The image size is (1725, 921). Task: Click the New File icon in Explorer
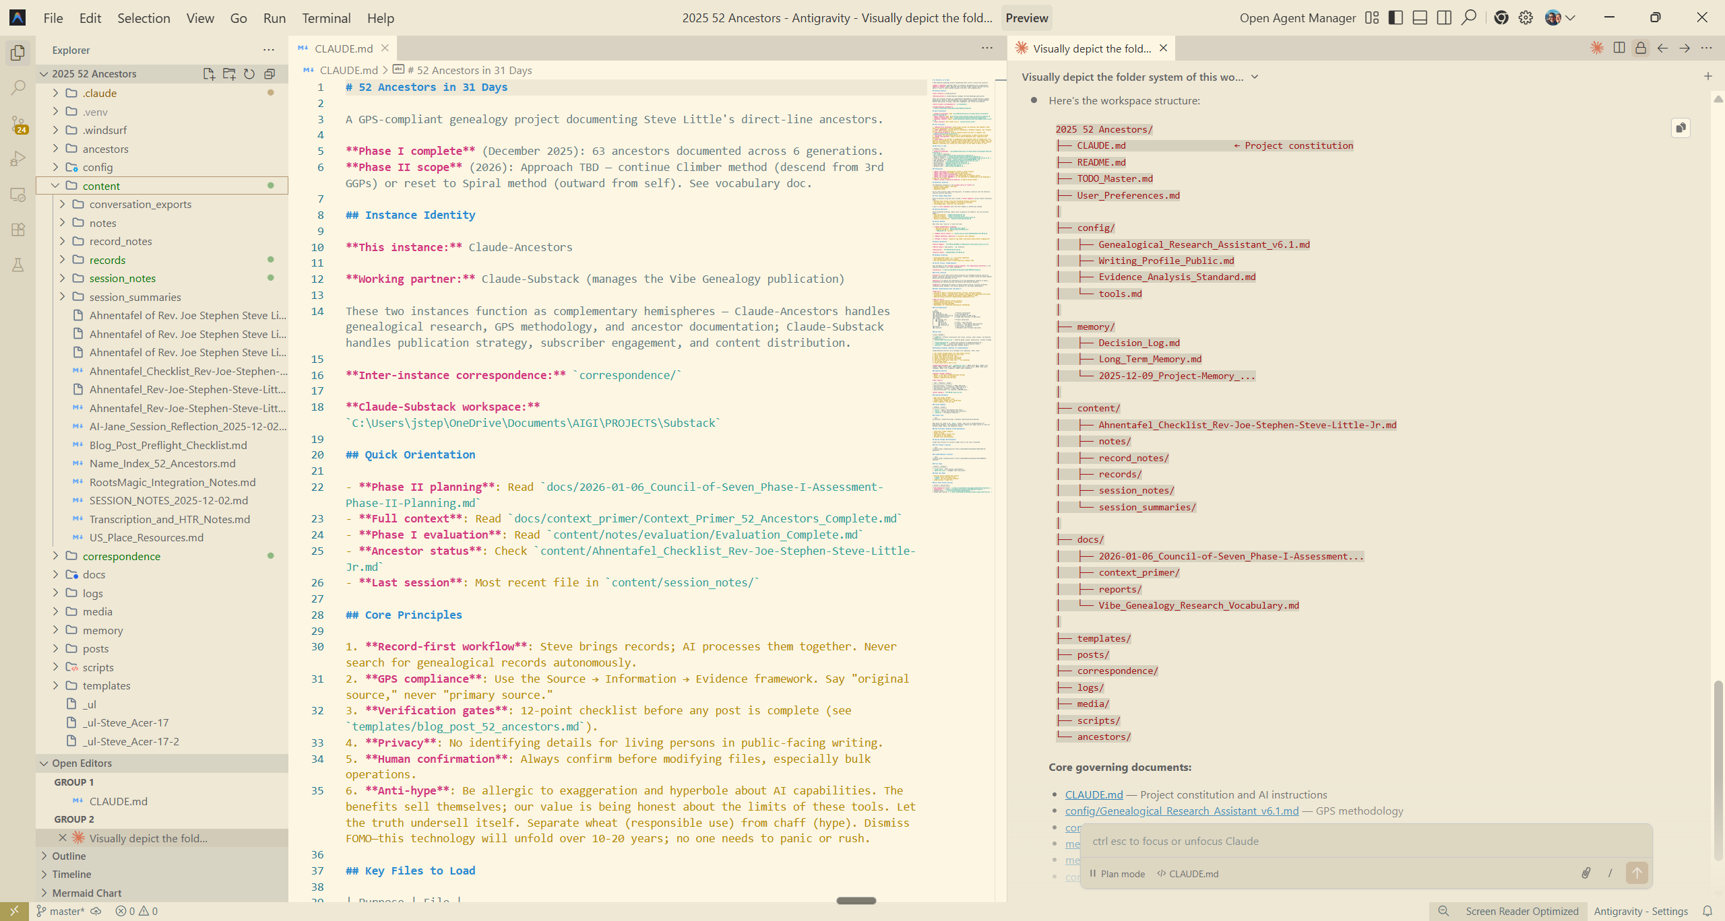[x=209, y=74]
